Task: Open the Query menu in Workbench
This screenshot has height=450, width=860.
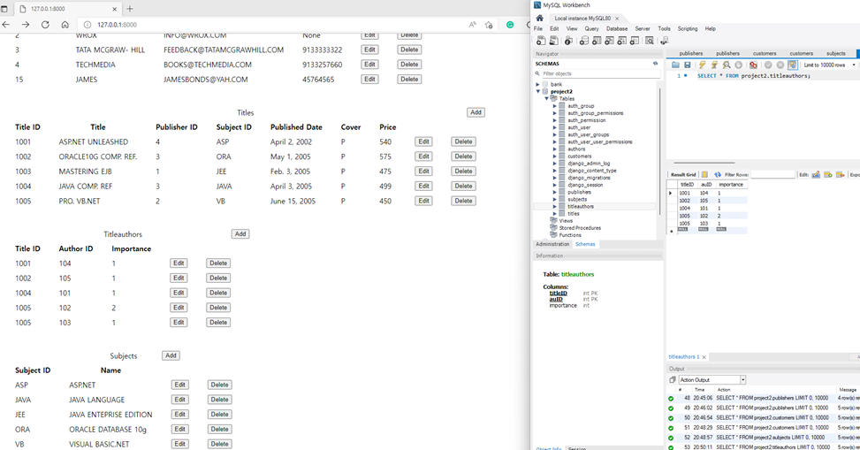Action: pyautogui.click(x=592, y=28)
